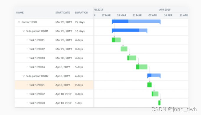The image size is (201, 115).
Task: Collapse the Parent 1090 row chevron
Action: 19,22
